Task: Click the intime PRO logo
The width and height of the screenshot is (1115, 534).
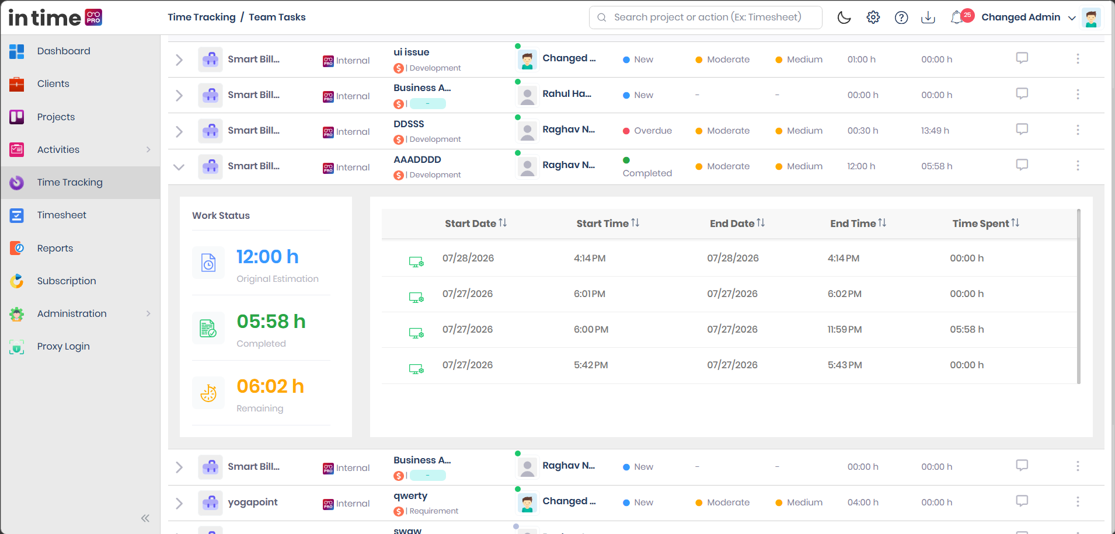Action: [x=55, y=18]
